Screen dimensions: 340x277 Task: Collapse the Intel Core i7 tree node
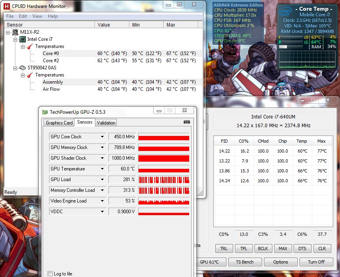click(x=15, y=40)
